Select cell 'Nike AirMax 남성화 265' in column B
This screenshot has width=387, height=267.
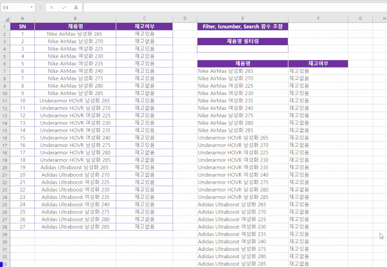click(76, 34)
